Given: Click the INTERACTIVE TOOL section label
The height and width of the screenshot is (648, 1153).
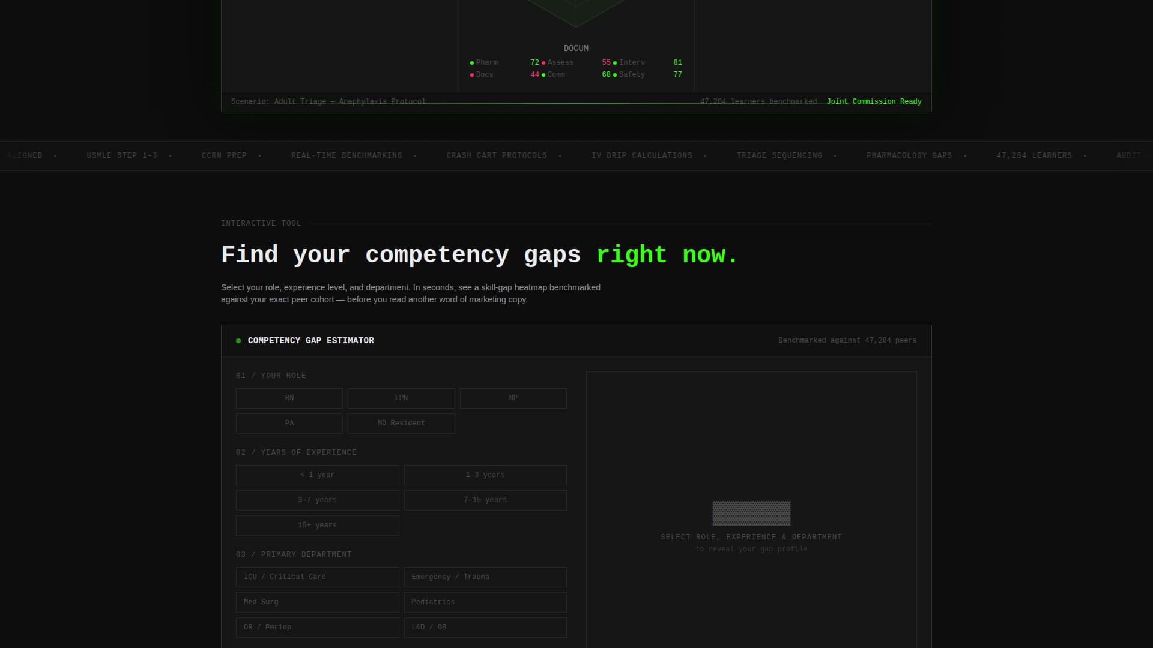Looking at the screenshot, I should [261, 223].
